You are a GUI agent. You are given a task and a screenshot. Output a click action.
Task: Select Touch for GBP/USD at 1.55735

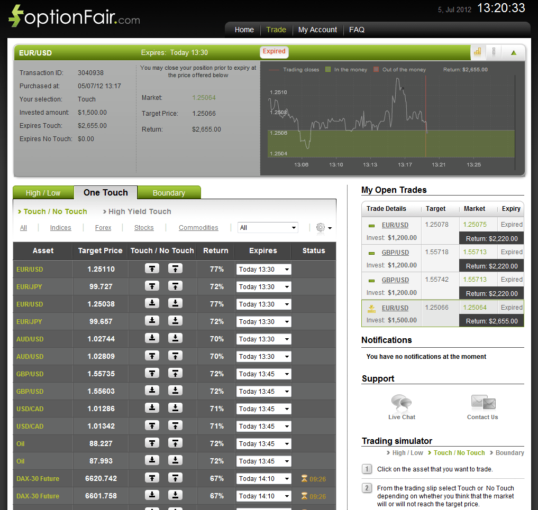(152, 374)
